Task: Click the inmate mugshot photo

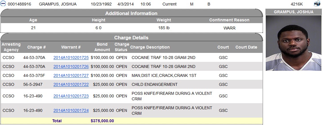Action: click(294, 43)
